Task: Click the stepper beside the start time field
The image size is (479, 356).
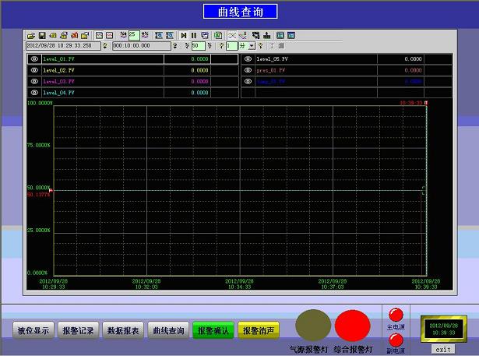Action: [105, 46]
